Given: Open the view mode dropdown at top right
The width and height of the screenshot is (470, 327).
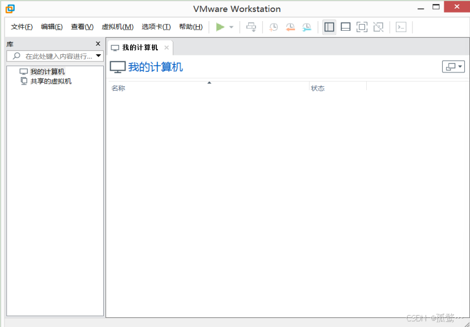Looking at the screenshot, I should pos(453,67).
